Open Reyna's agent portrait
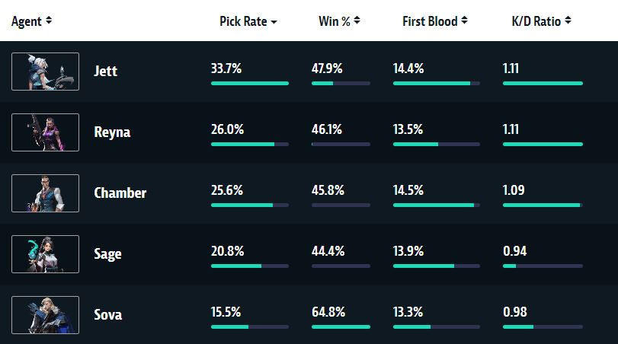Viewport: 618px width, 344px height. (x=45, y=132)
